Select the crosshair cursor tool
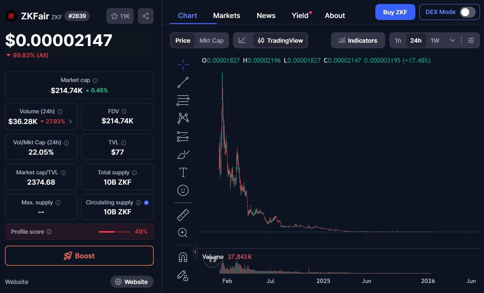The image size is (484, 293). pos(183,64)
